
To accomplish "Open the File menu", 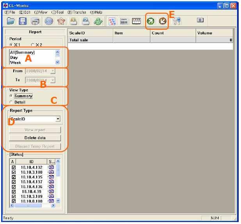I will 10,12.
